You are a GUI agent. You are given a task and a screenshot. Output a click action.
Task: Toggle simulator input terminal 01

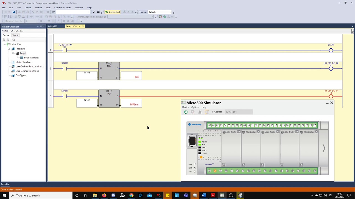click(x=214, y=125)
